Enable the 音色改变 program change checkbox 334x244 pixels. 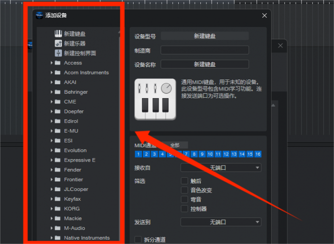point(184,190)
